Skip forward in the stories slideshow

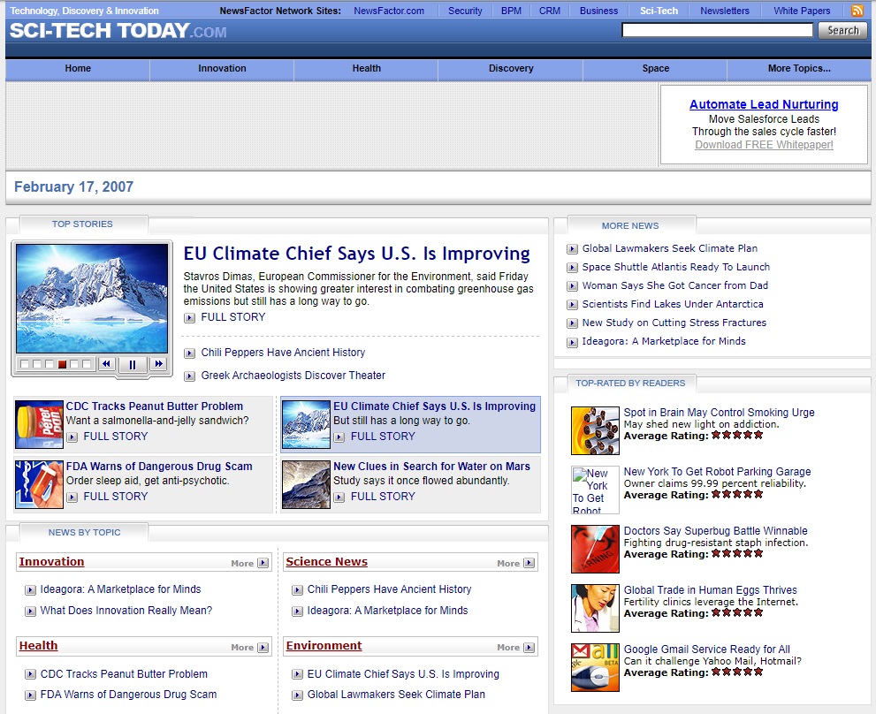(x=158, y=364)
